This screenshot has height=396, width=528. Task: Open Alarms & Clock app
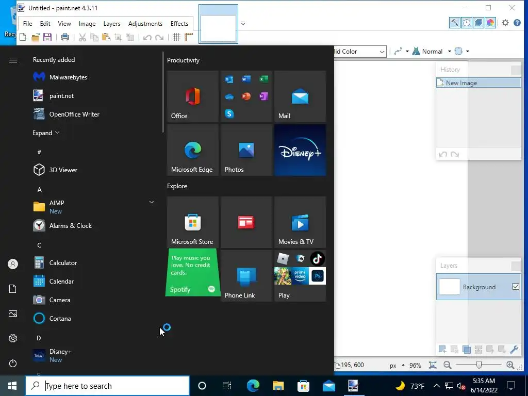(94, 226)
